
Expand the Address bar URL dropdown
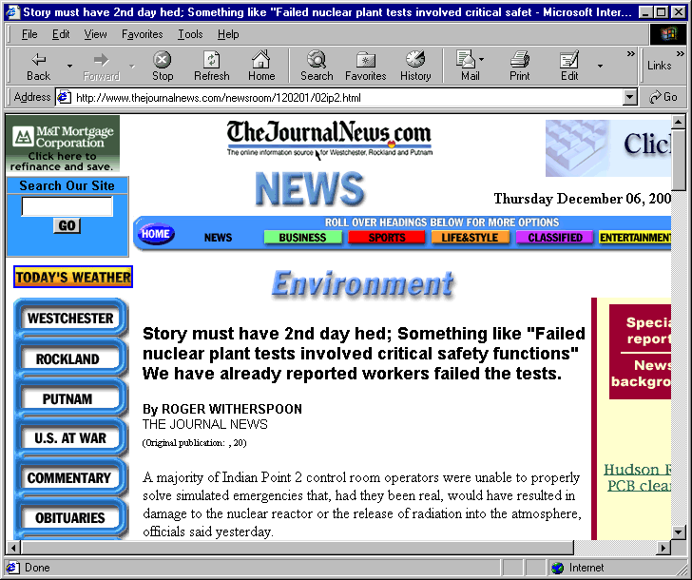coord(630,97)
